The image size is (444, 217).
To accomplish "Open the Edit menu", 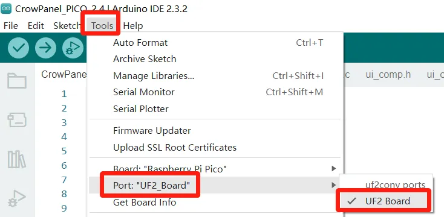I will 36,26.
